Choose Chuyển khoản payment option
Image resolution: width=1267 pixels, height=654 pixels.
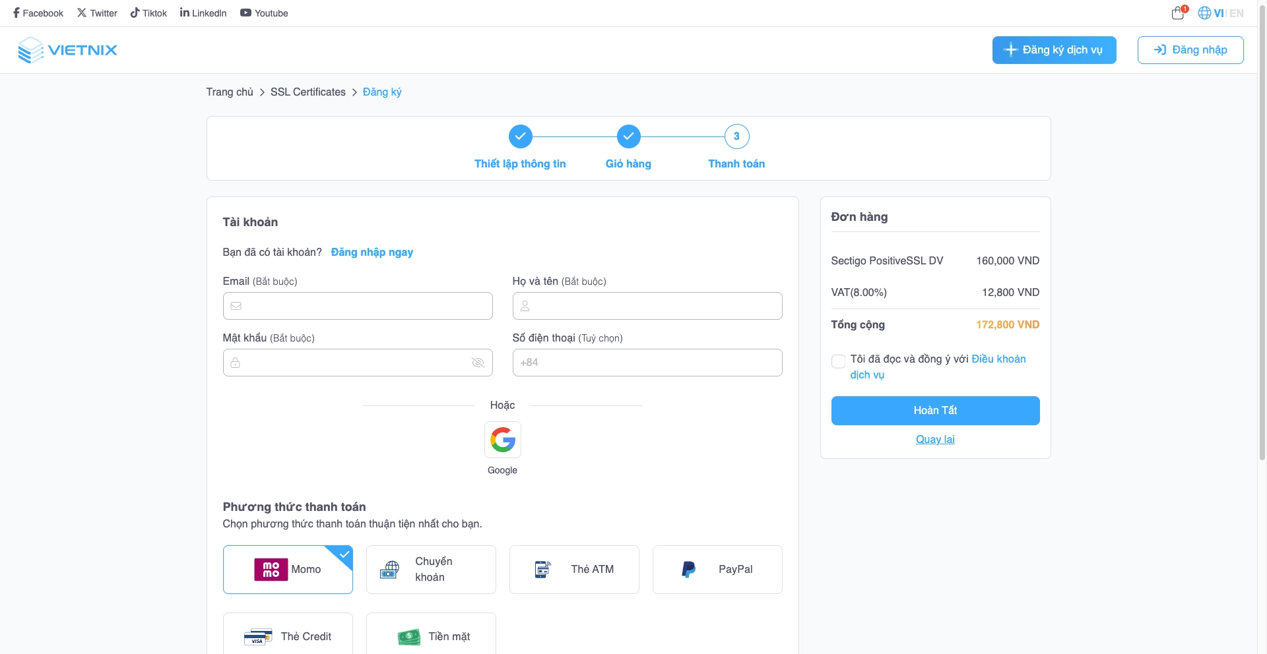pyautogui.click(x=431, y=570)
